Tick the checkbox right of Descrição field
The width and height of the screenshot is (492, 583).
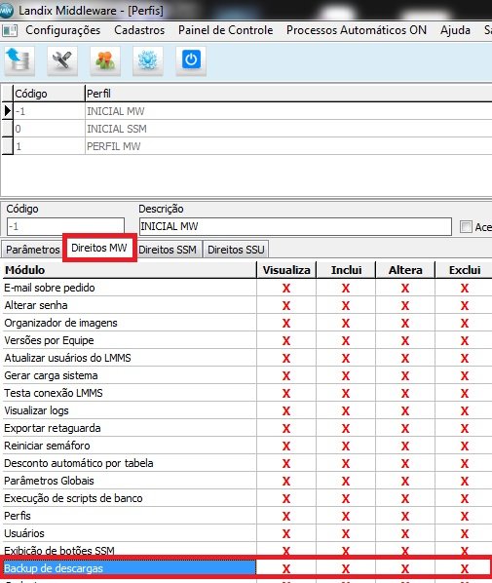coord(466,226)
